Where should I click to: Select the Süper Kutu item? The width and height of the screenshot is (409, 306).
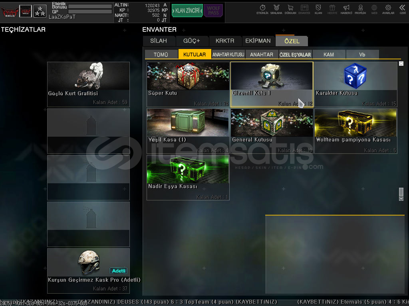pos(188,84)
